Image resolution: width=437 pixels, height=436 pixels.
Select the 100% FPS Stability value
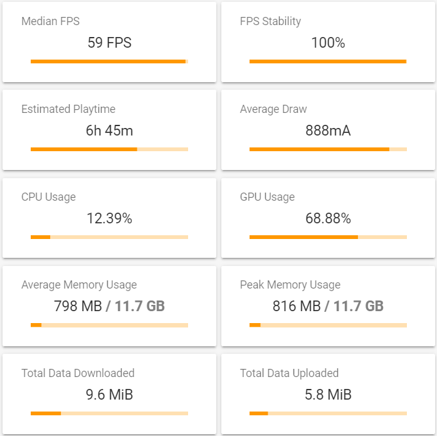(328, 43)
